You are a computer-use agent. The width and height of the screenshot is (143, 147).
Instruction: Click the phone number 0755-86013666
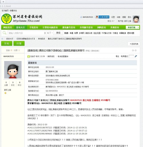click(x=52, y=80)
